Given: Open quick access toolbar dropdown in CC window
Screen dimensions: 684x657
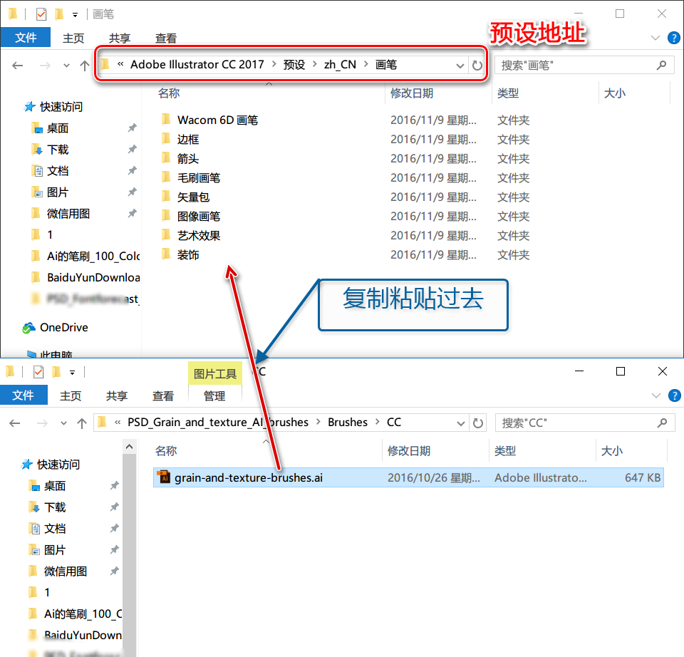Looking at the screenshot, I should coord(73,373).
